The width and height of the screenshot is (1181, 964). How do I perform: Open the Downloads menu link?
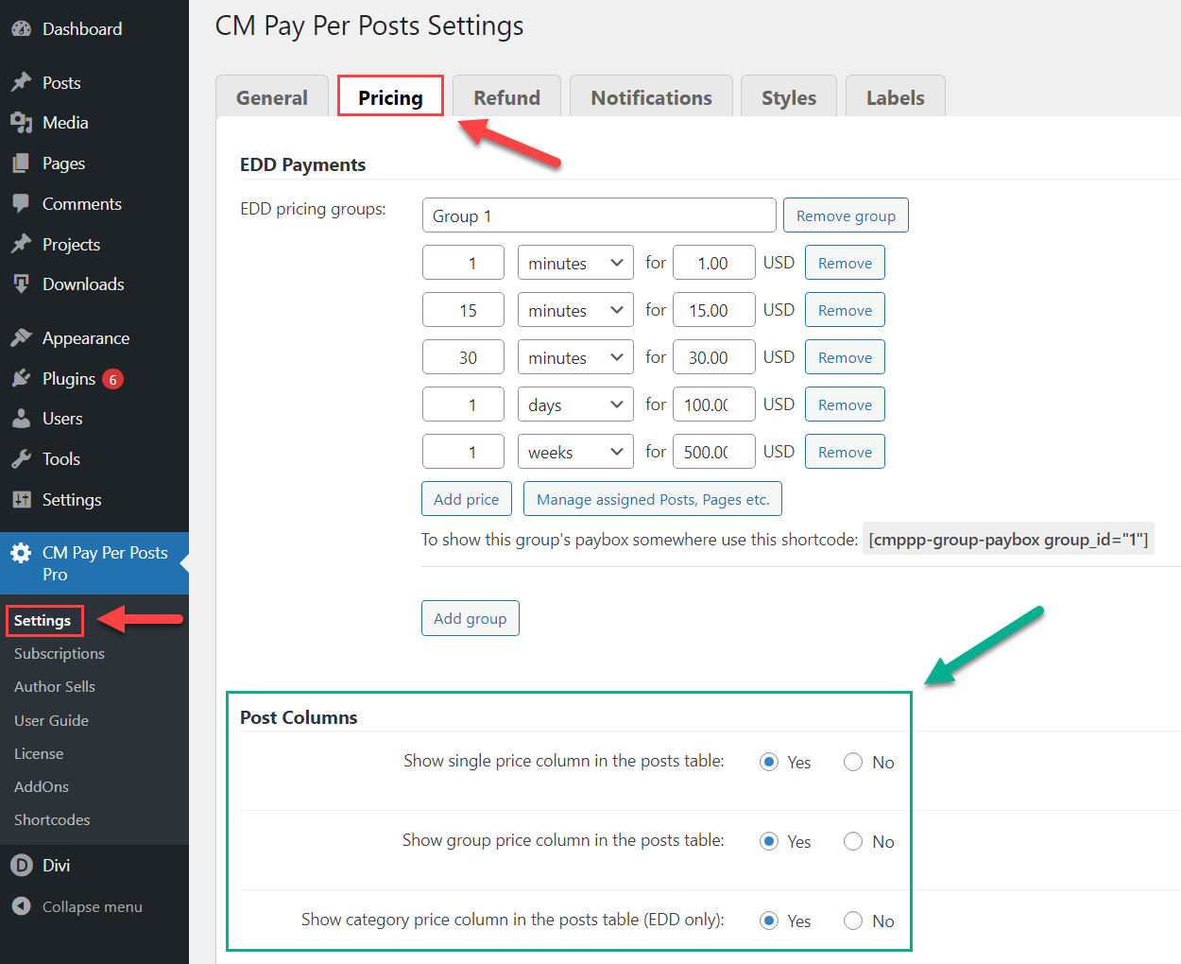(x=83, y=284)
